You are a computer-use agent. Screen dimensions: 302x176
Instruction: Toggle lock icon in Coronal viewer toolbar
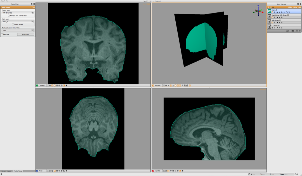coord(50,85)
